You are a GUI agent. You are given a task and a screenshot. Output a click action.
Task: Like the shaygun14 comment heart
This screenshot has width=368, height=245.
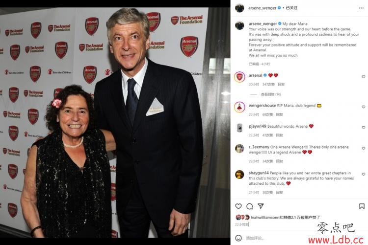tap(363, 174)
